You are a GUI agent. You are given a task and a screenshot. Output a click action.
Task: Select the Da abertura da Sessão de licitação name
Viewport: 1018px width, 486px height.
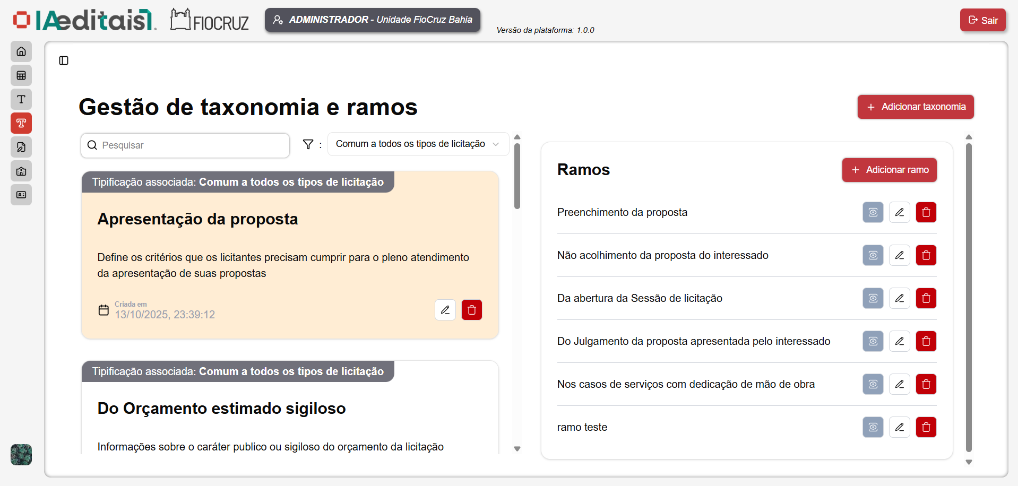(x=640, y=298)
